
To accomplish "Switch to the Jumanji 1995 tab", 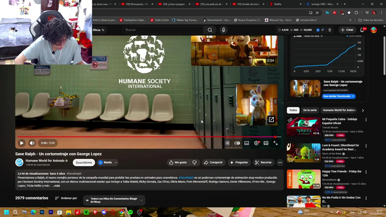I will (322, 4).
